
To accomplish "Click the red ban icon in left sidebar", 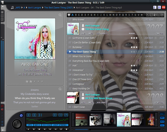I will coord(2,106).
